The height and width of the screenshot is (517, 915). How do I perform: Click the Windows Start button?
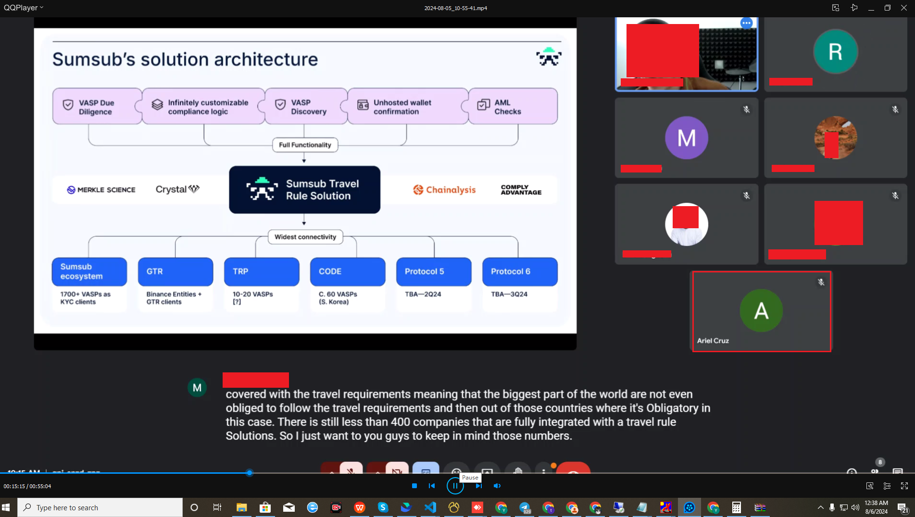(x=6, y=507)
